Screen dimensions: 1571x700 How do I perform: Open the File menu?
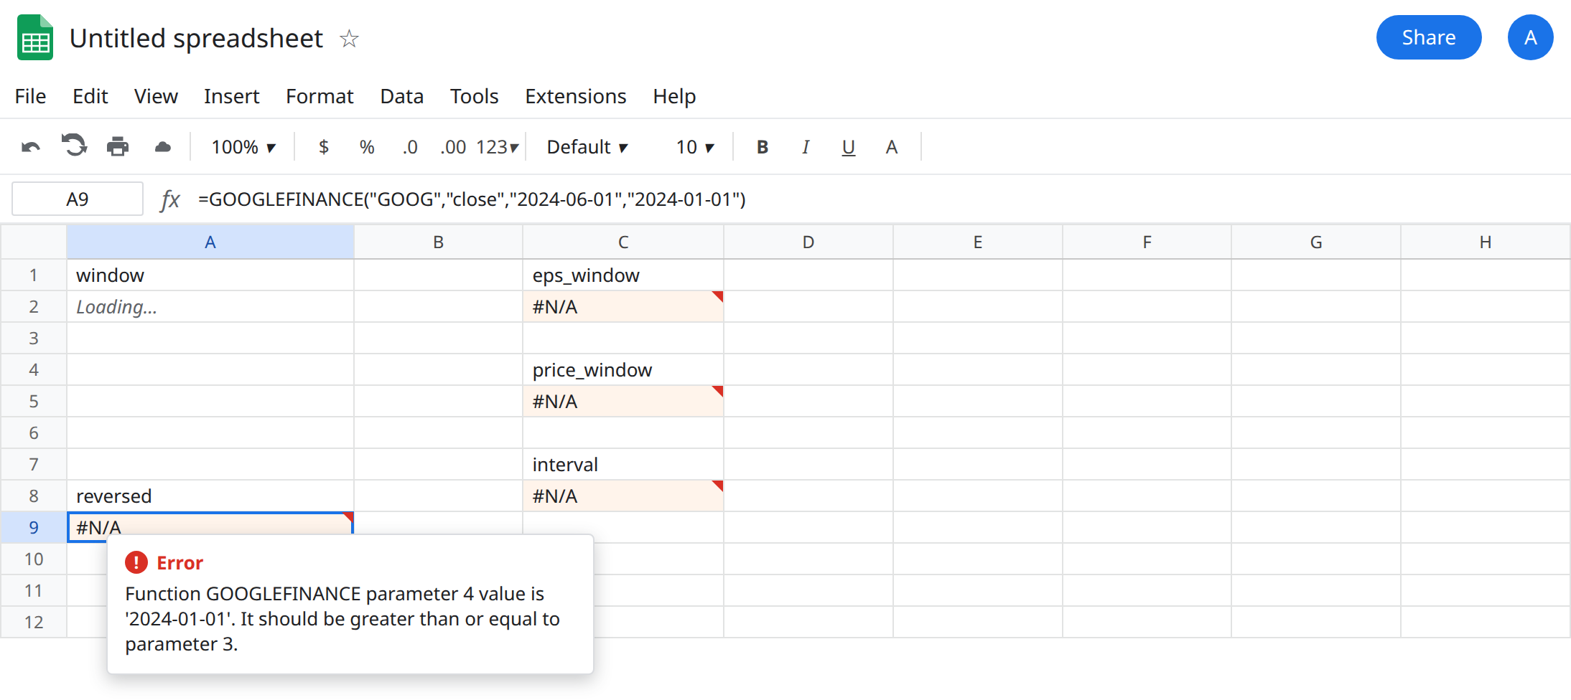point(30,96)
